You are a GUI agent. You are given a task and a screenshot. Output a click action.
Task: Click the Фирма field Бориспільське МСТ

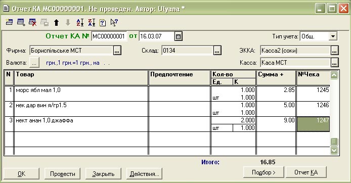click(71, 51)
